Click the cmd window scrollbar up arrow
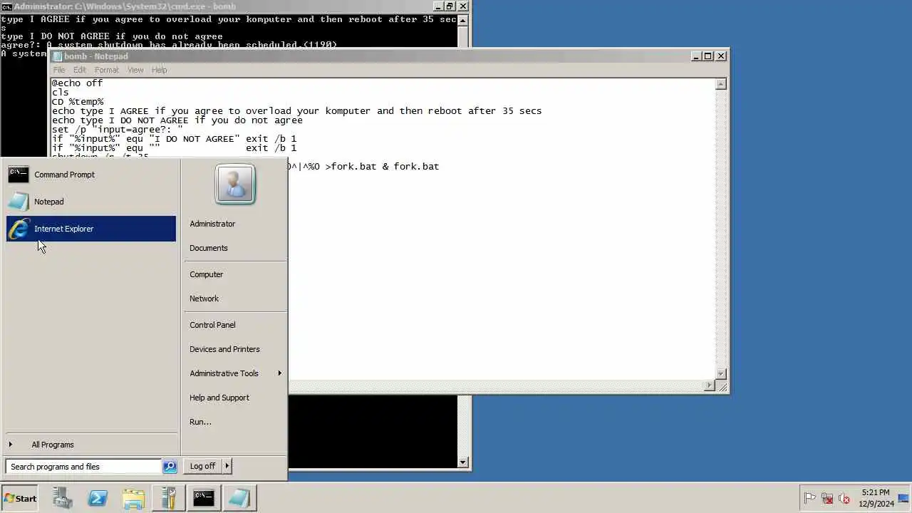The width and height of the screenshot is (912, 513). [463, 20]
